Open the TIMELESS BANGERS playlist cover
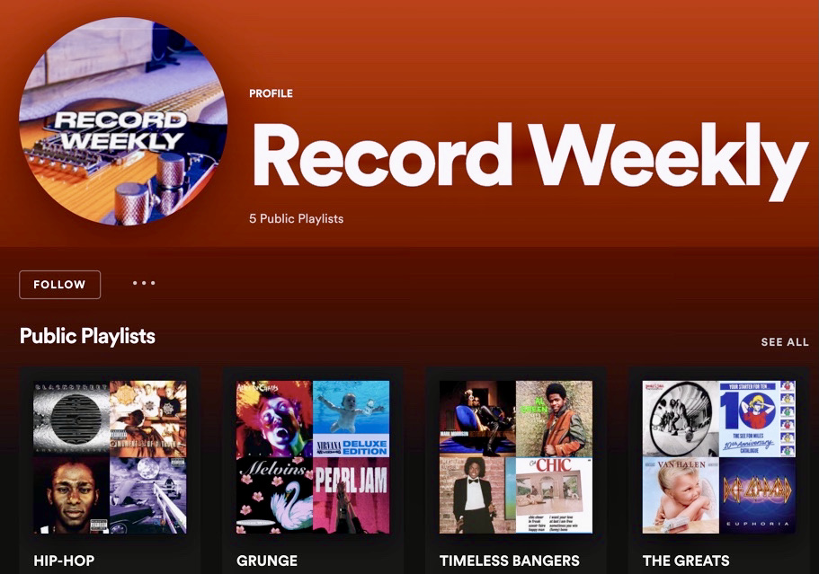 click(x=516, y=457)
